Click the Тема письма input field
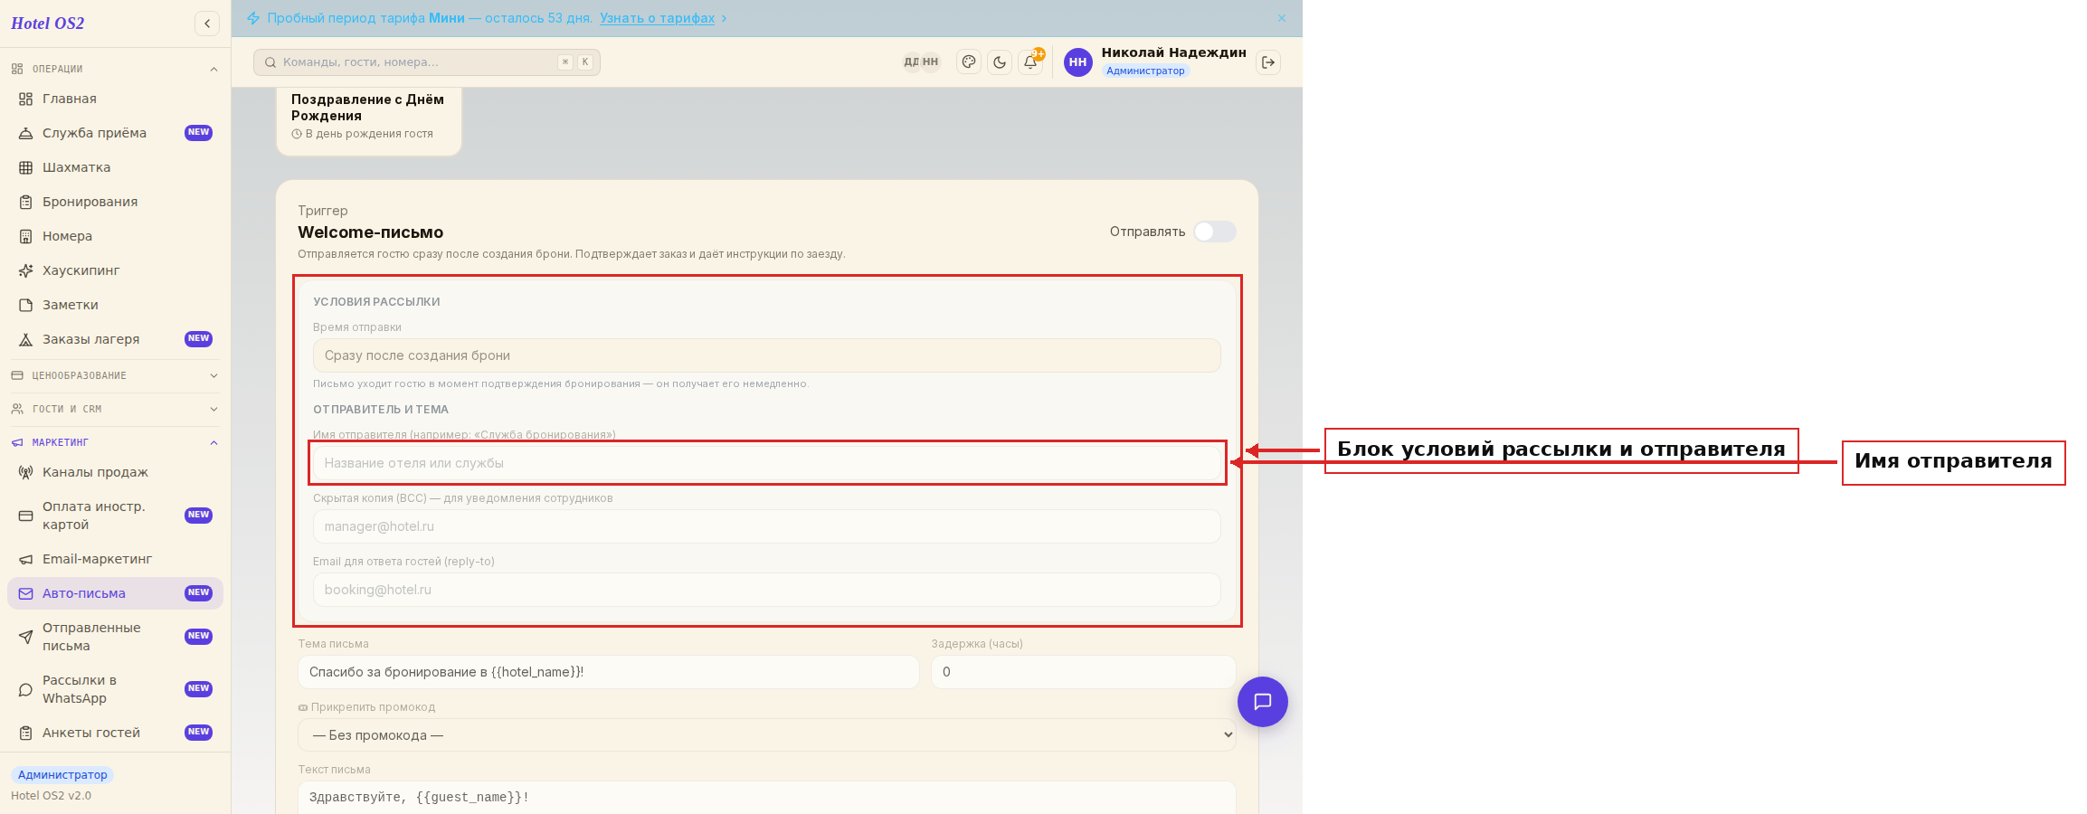Screen dimensions: 2087x814 [609, 672]
